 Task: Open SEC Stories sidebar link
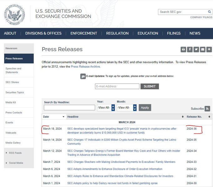pos(19,82)
